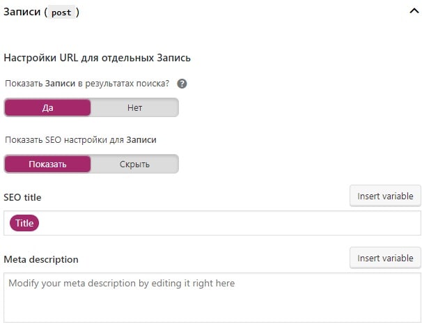The image size is (422, 331).
Task: Click the Meta description label
Action: point(41,259)
